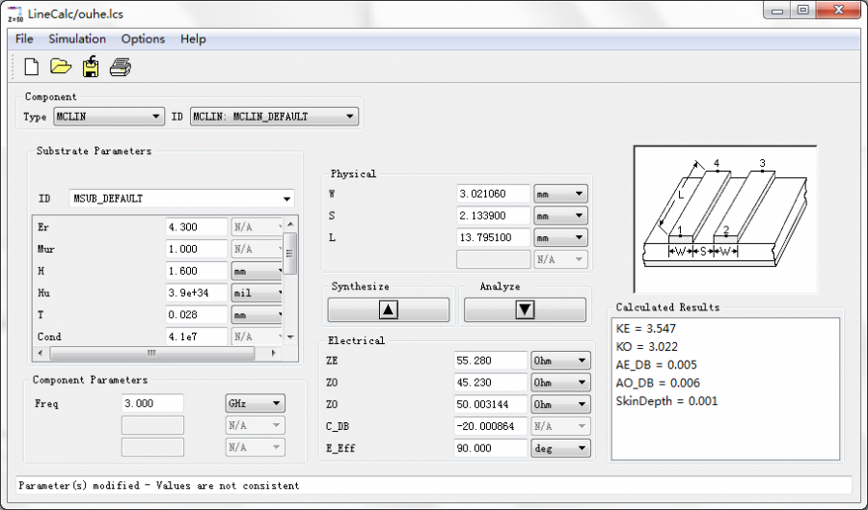Open the E_Eff deg unit dropdown
The height and width of the screenshot is (510, 868).
tap(561, 447)
